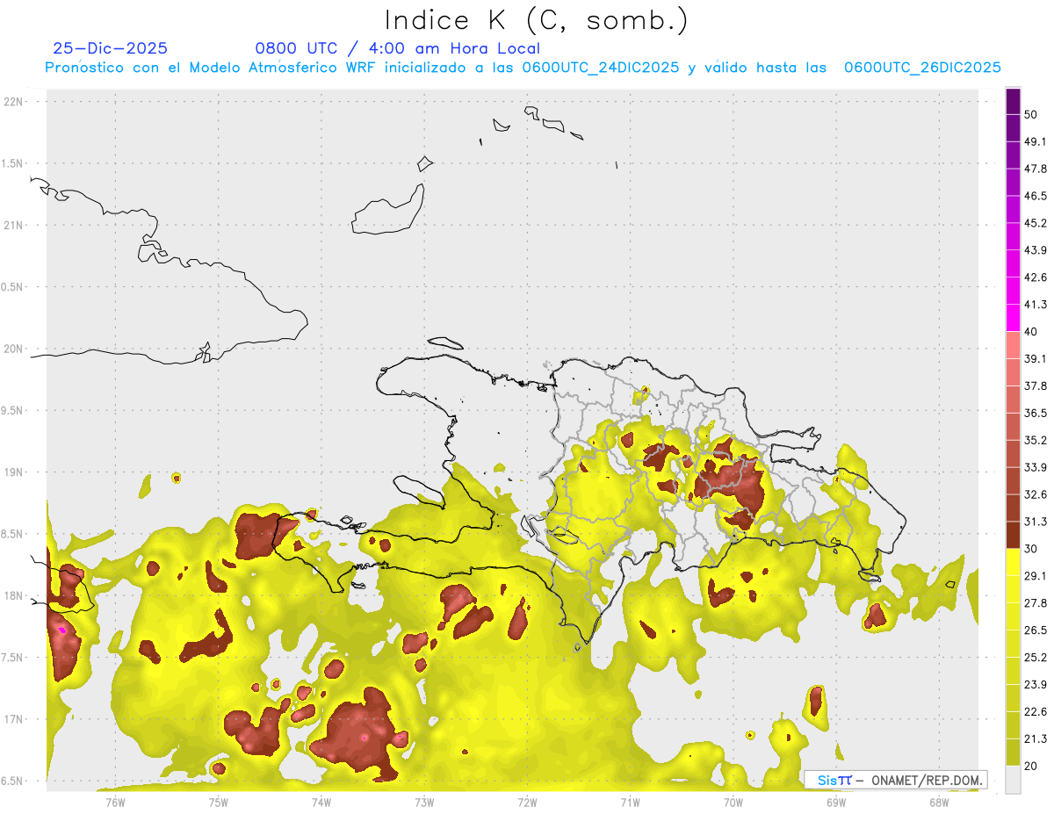Click the "70W" longitude axis label
This screenshot has height=814, width=1054.
(733, 802)
